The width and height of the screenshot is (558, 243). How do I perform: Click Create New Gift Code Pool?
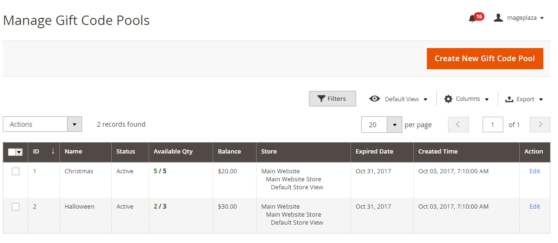tap(485, 58)
